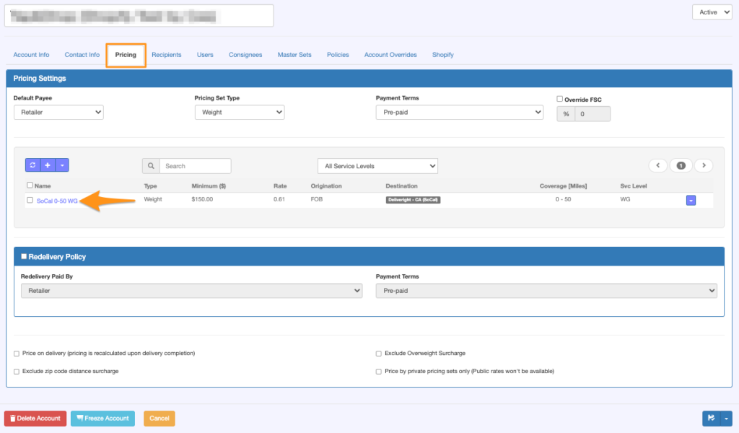Screen dimensions: 739x433
Task: Click the save icon button
Action: 711,418
